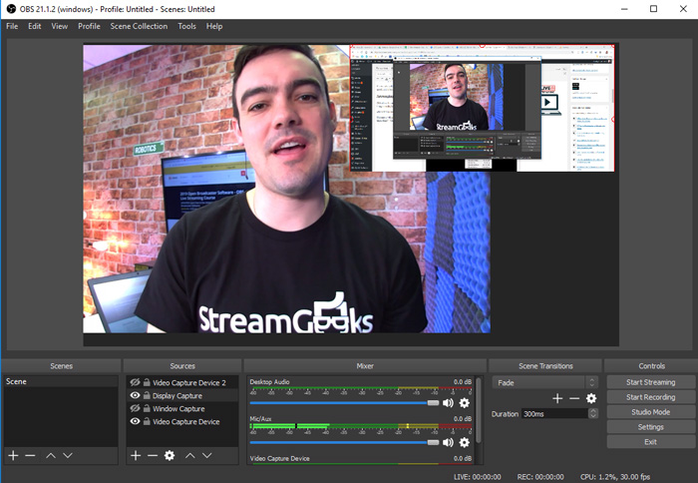The image size is (698, 483).
Task: Move scene up with arrow icon
Action: pos(51,455)
